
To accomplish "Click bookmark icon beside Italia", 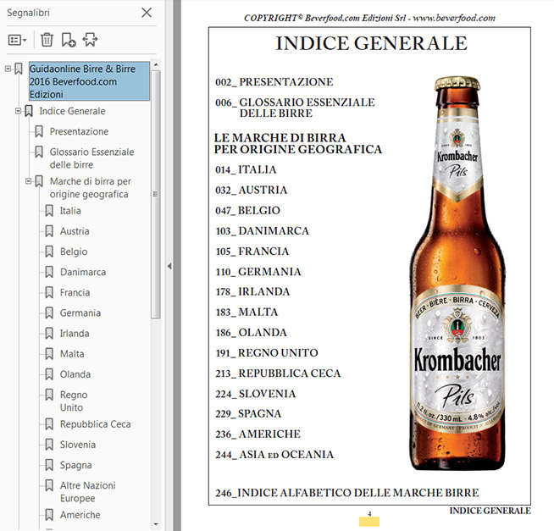I will [x=49, y=211].
